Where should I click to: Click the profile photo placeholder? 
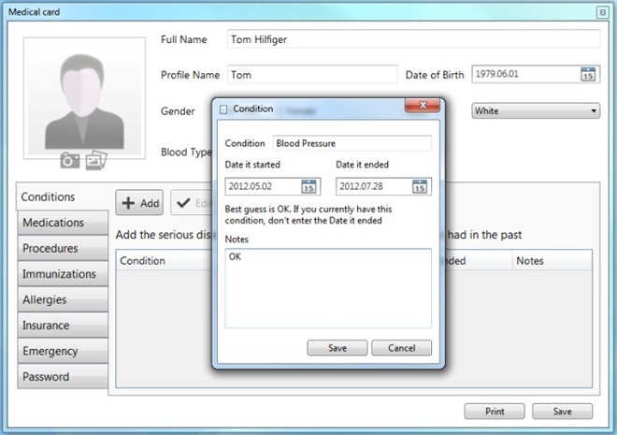(84, 97)
